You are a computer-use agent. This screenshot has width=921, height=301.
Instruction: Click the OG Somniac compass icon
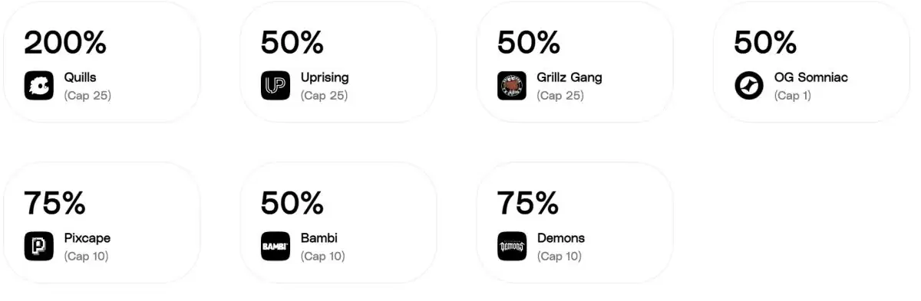tap(749, 86)
